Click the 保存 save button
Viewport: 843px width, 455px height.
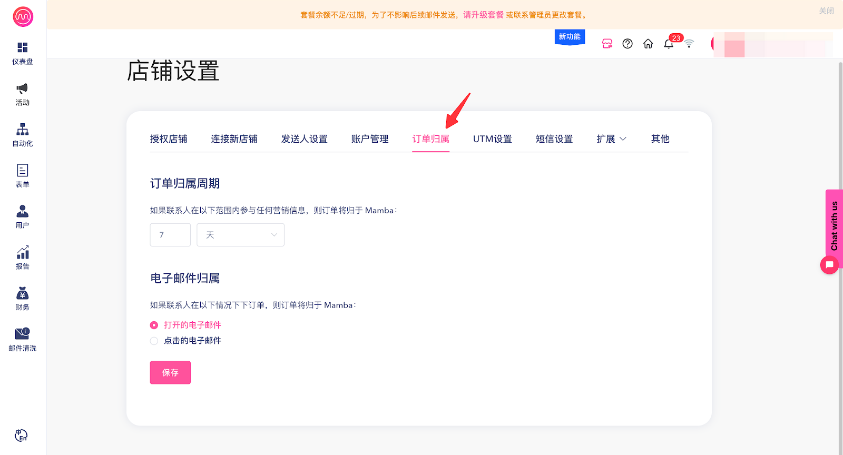[x=170, y=373]
